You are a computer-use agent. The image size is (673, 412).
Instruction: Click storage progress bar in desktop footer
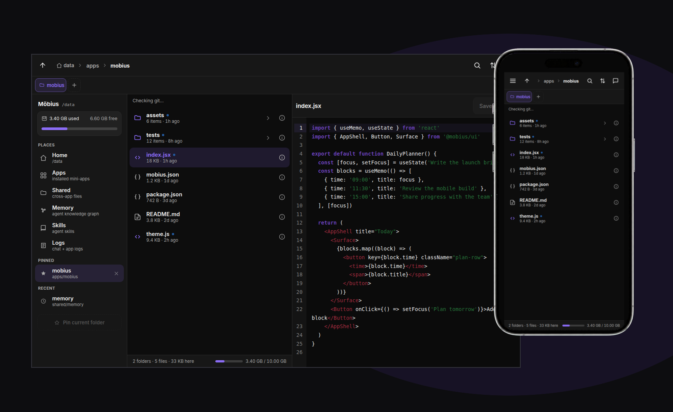coord(229,361)
